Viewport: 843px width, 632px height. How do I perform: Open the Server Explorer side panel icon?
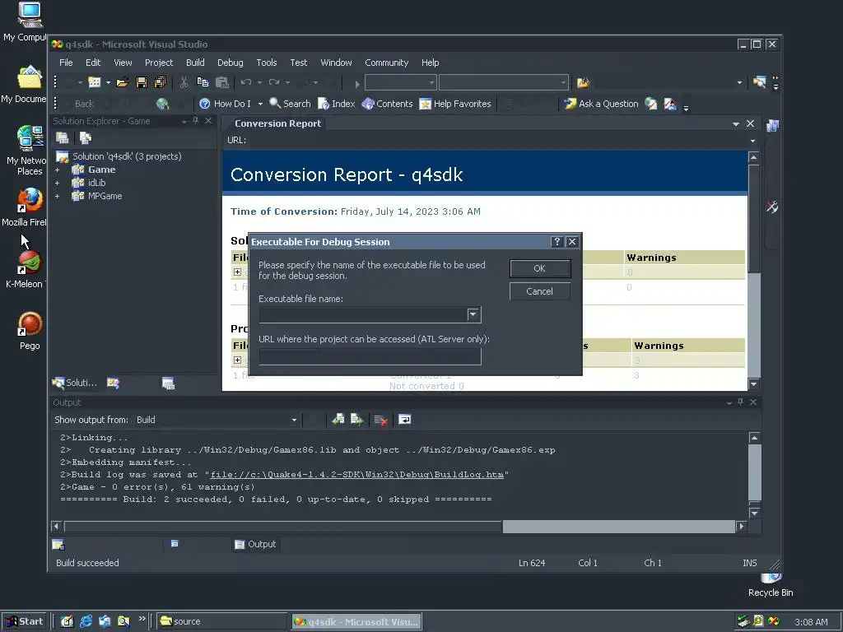[772, 126]
